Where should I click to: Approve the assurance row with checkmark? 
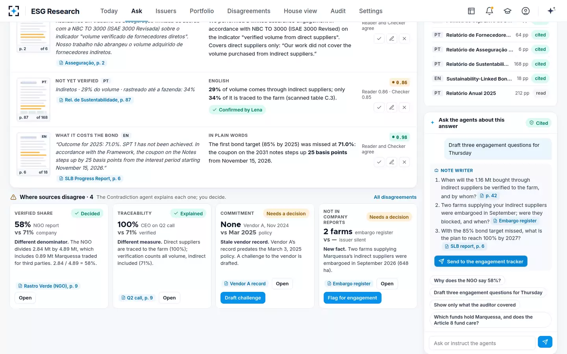379,39
